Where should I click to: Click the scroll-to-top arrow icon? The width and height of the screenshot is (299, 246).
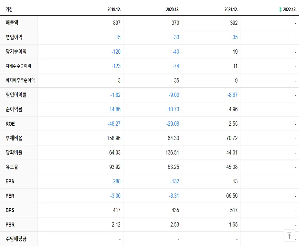point(289,235)
